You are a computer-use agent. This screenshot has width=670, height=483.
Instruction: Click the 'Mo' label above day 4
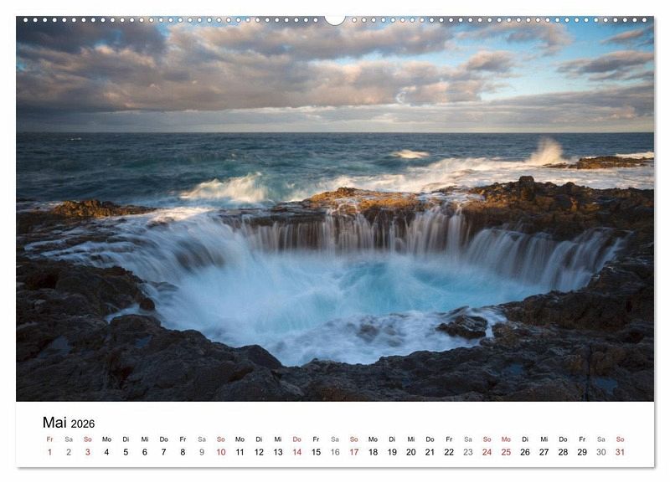(x=107, y=439)
